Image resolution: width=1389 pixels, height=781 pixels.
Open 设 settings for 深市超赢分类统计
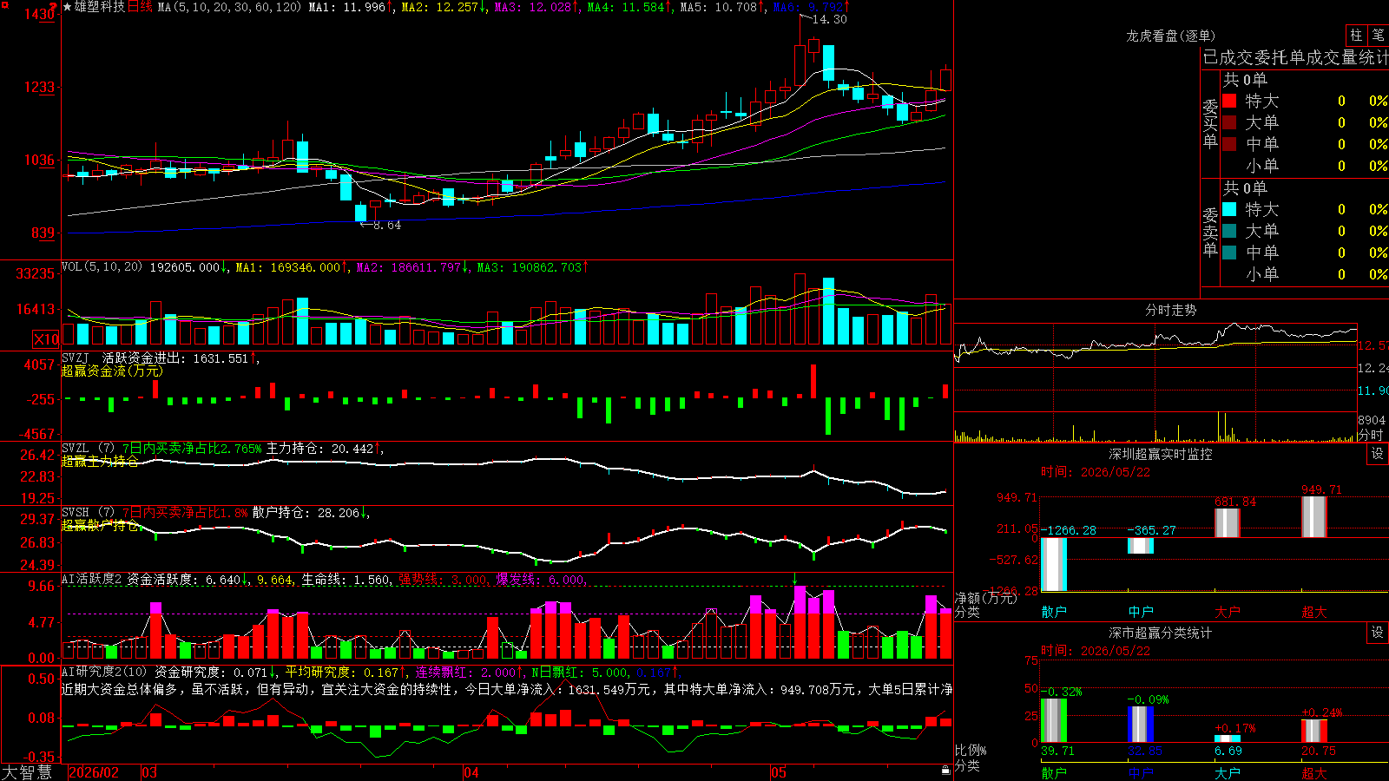[x=1378, y=633]
